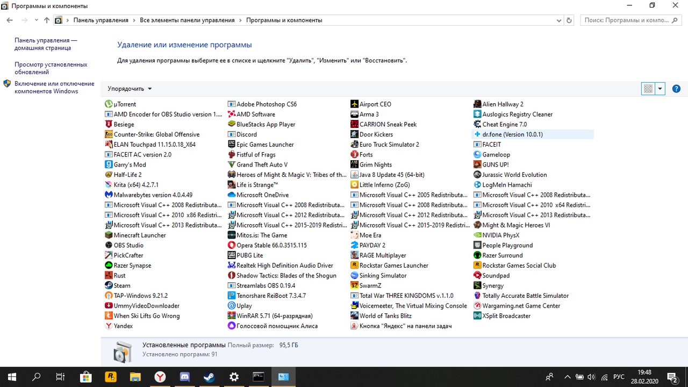Expand chevron after Панель управления breadcrumb
This screenshot has height=387, width=688.
point(134,20)
